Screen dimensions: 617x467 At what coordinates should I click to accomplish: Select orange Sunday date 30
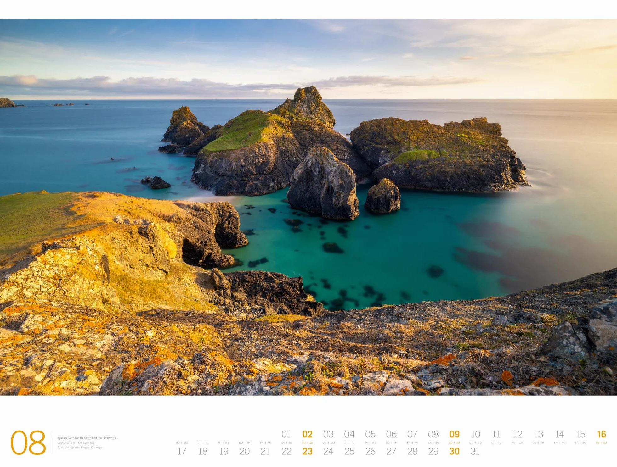(454, 451)
